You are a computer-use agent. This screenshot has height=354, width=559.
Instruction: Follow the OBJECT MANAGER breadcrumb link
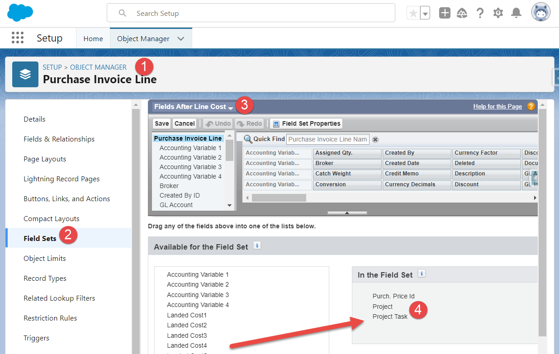[98, 67]
